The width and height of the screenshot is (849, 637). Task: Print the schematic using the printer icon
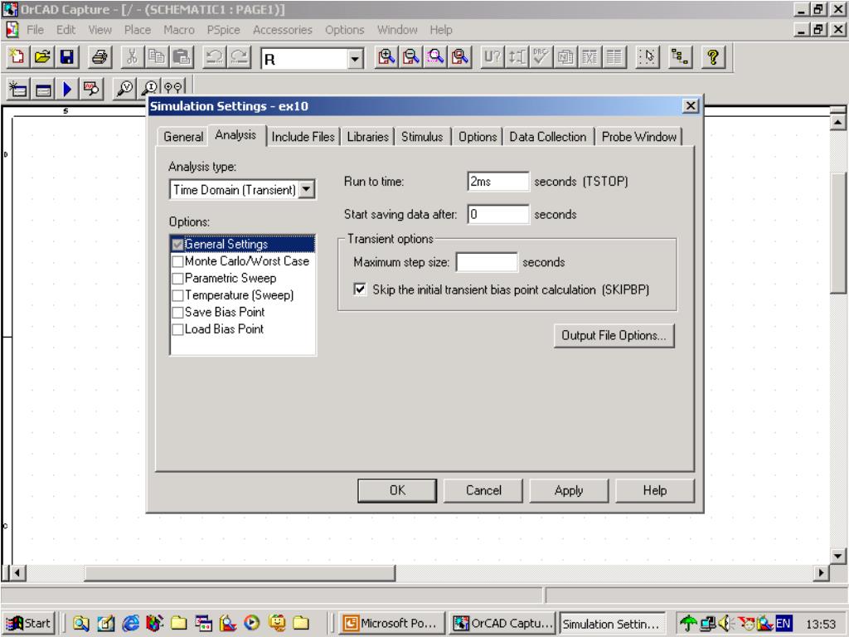pyautogui.click(x=99, y=57)
